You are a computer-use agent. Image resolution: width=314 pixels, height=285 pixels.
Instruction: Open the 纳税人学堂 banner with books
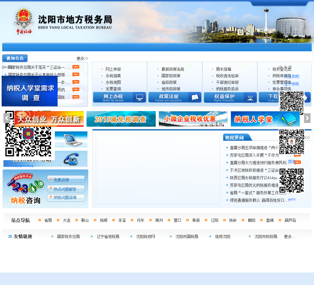click(x=265, y=119)
